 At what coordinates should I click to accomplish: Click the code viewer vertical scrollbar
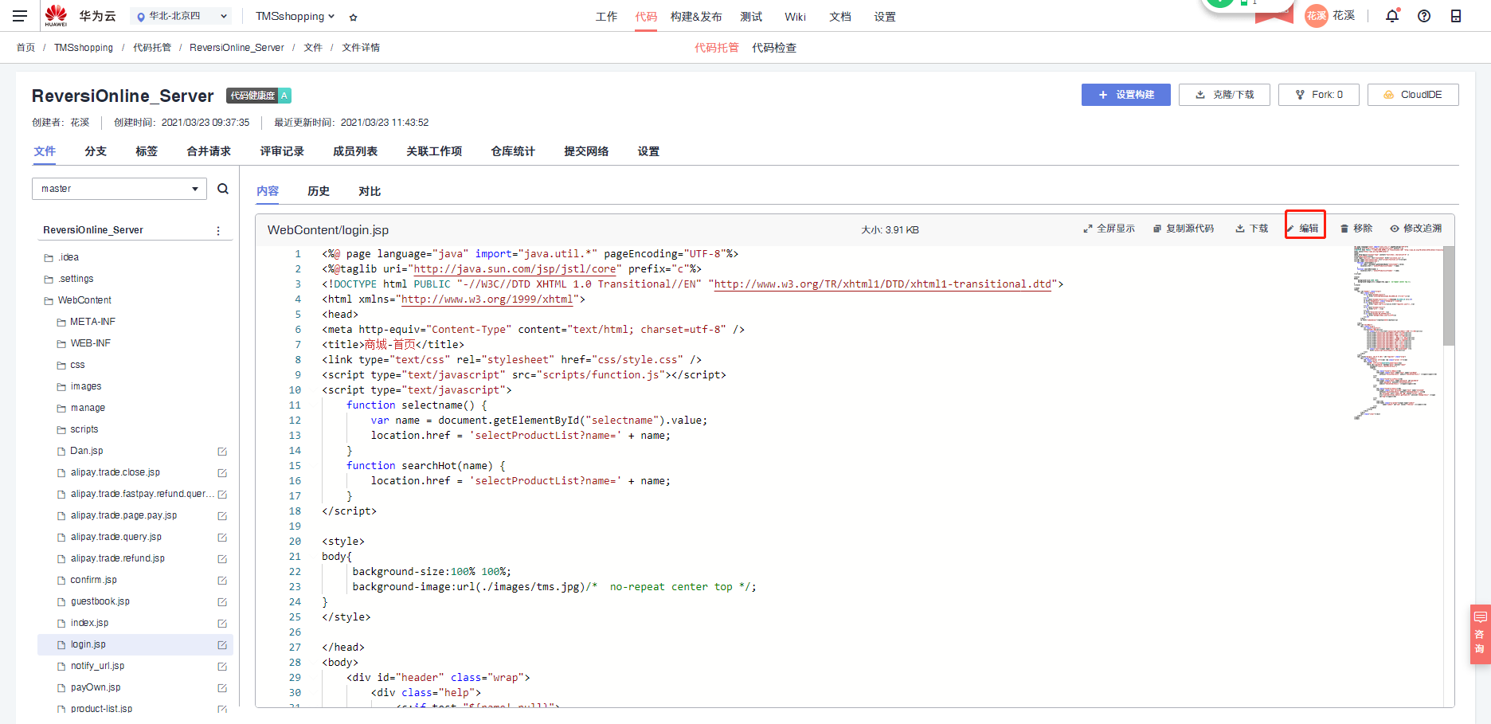(1449, 295)
